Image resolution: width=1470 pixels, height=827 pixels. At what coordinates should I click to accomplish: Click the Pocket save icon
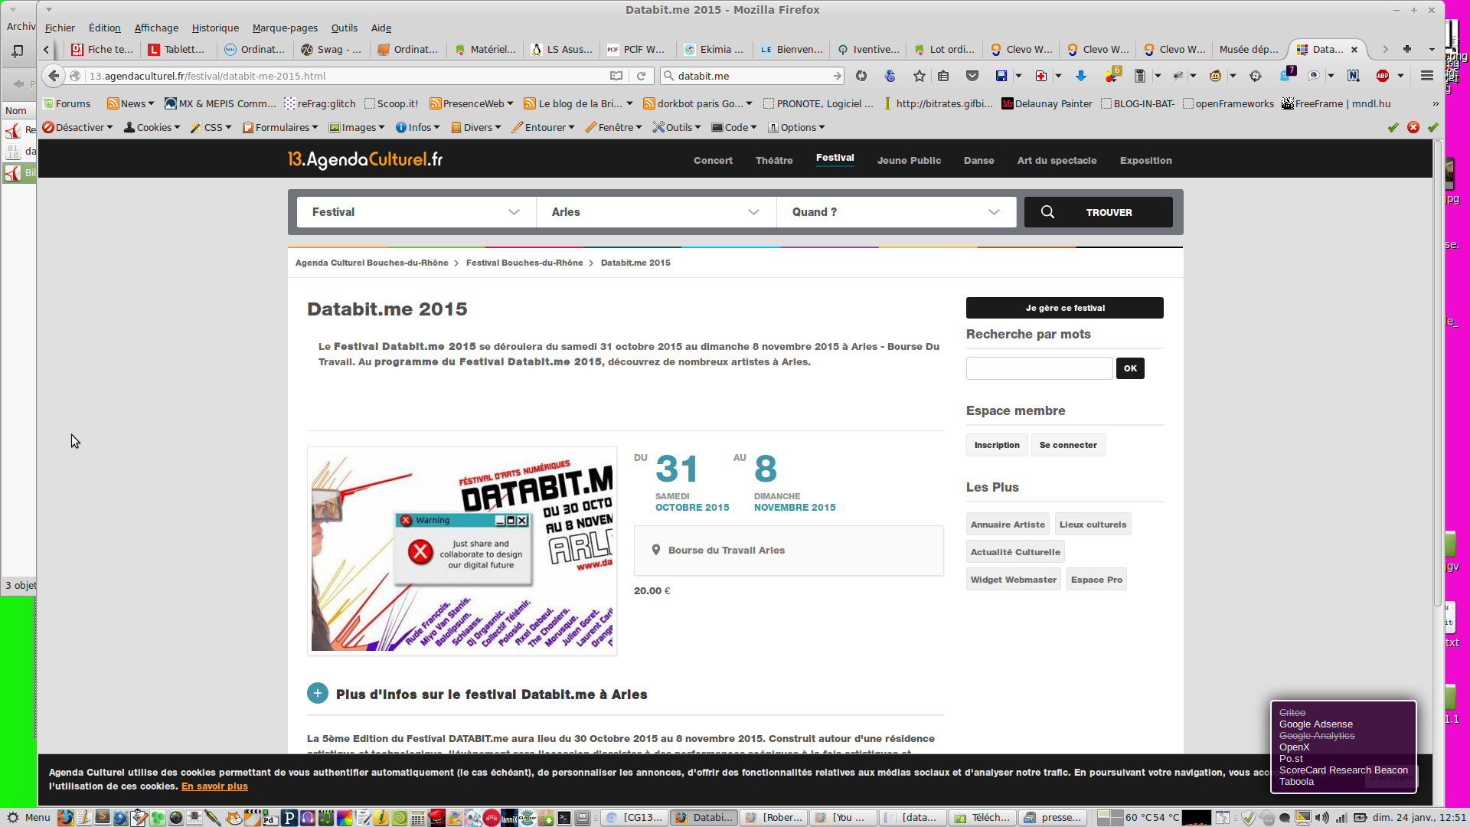pyautogui.click(x=972, y=76)
